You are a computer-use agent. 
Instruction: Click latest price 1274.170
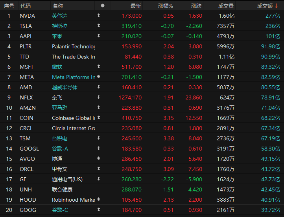130,97
